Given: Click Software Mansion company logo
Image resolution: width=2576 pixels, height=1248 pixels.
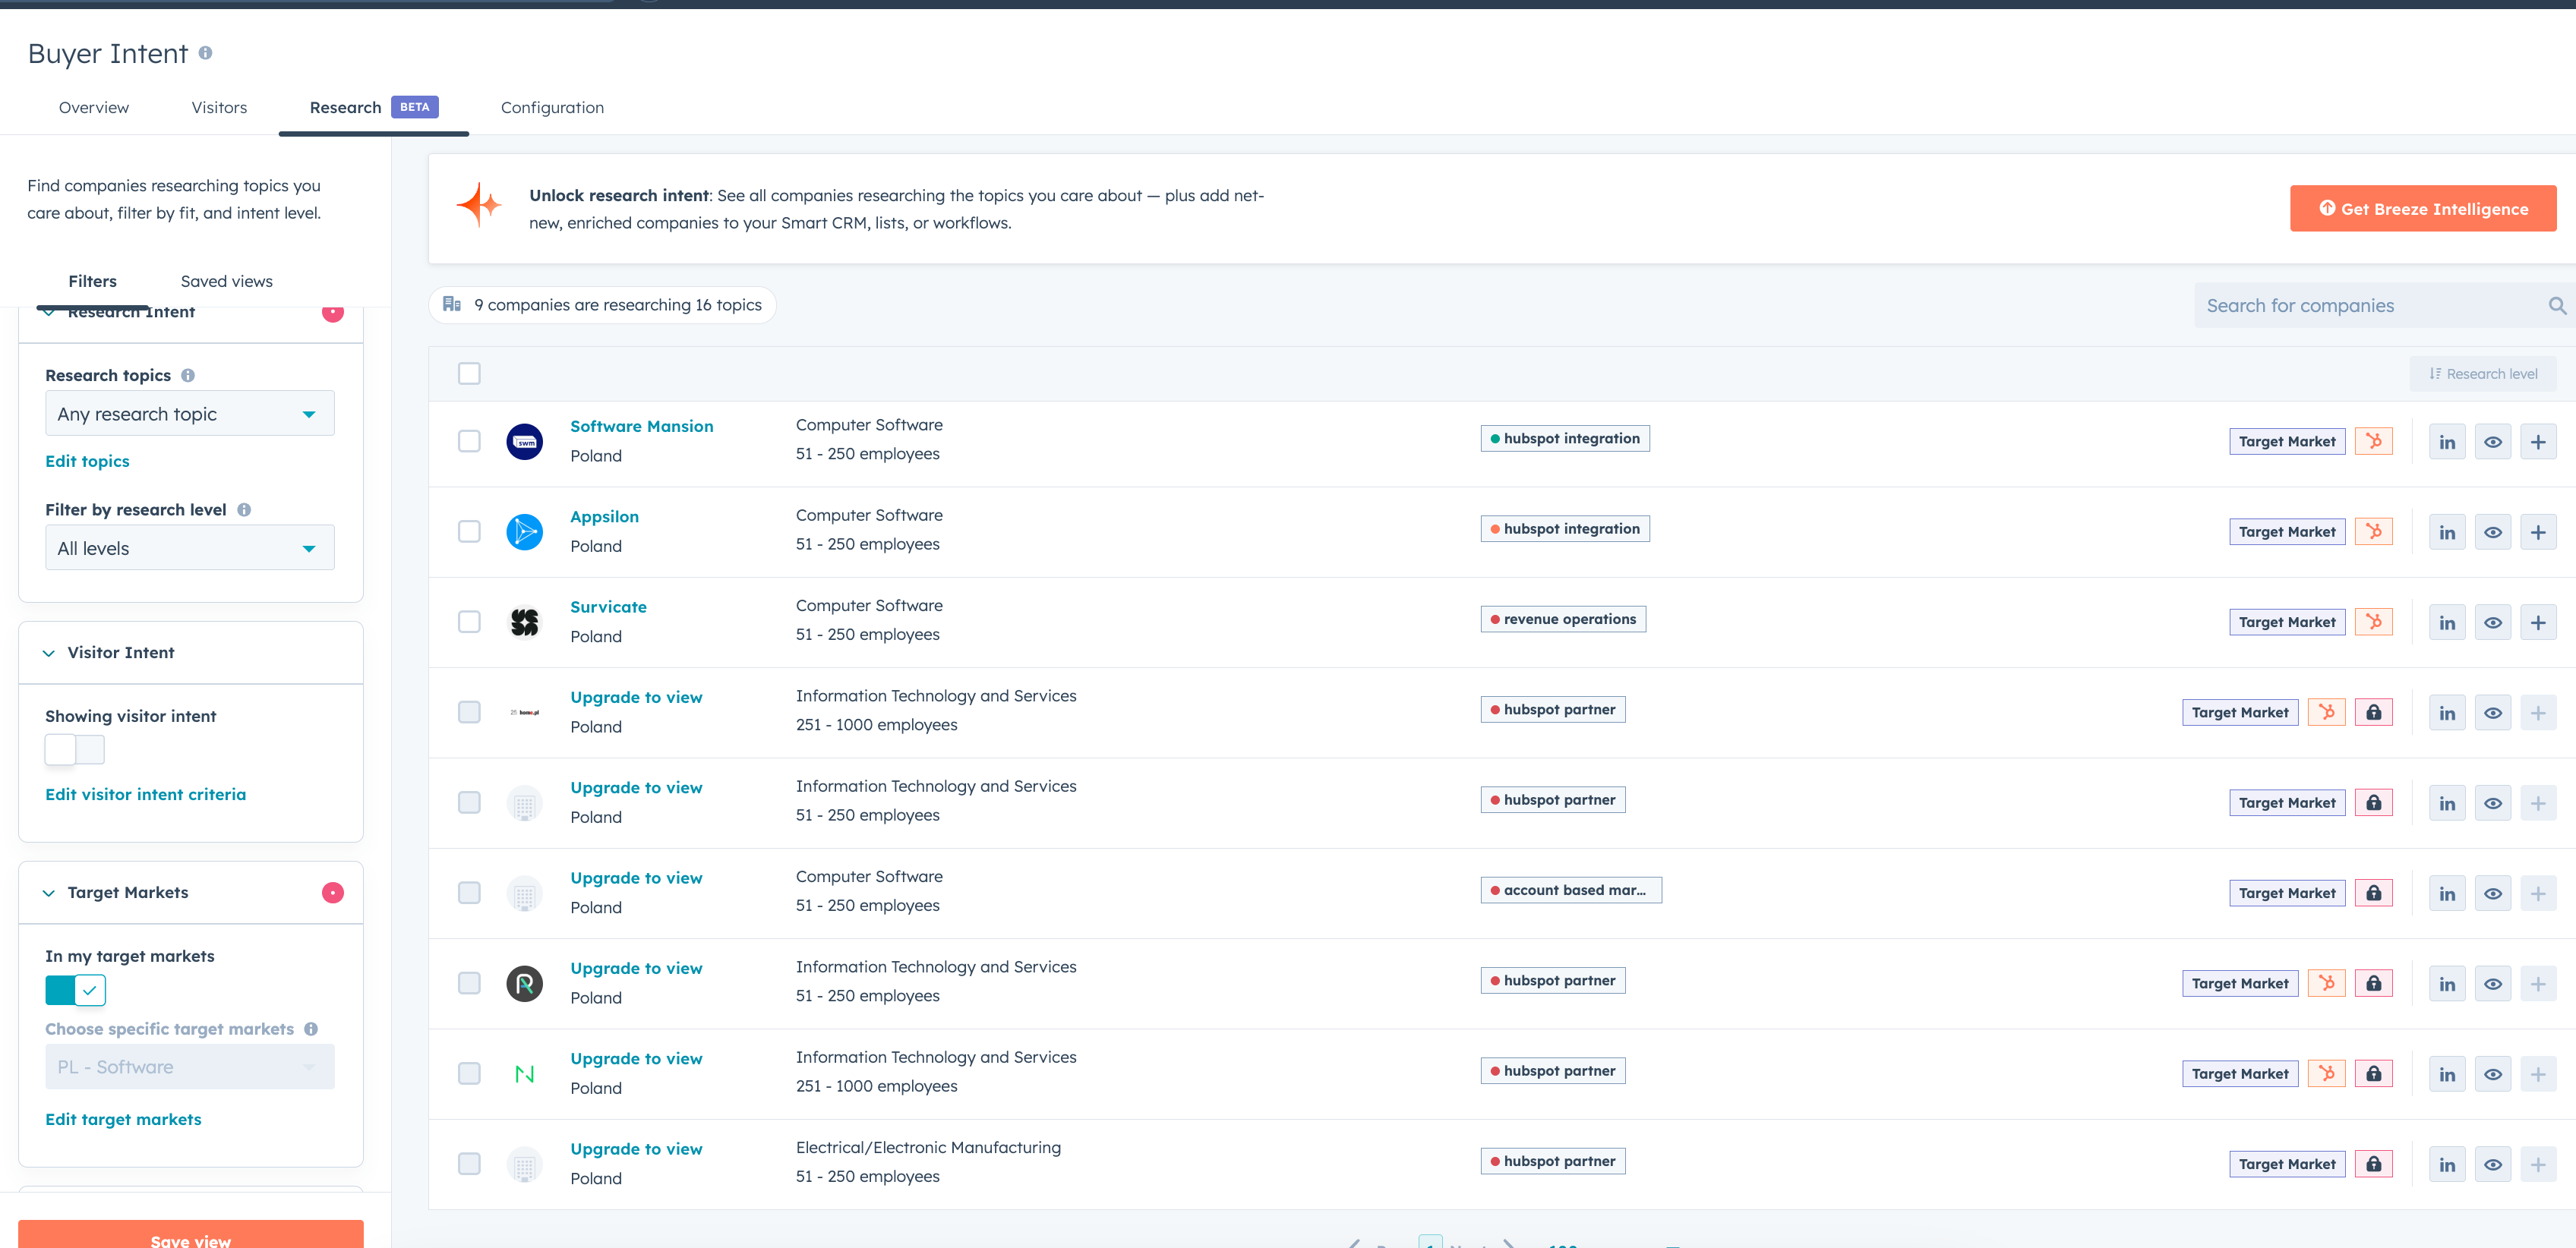Looking at the screenshot, I should (x=524, y=440).
